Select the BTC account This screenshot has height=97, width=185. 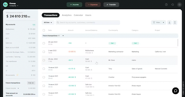tap(21, 38)
